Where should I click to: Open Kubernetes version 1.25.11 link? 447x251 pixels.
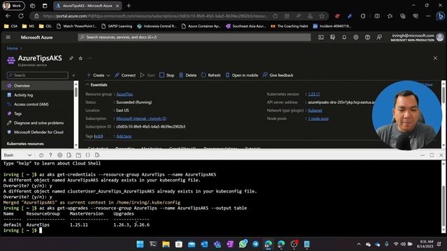click(314, 94)
